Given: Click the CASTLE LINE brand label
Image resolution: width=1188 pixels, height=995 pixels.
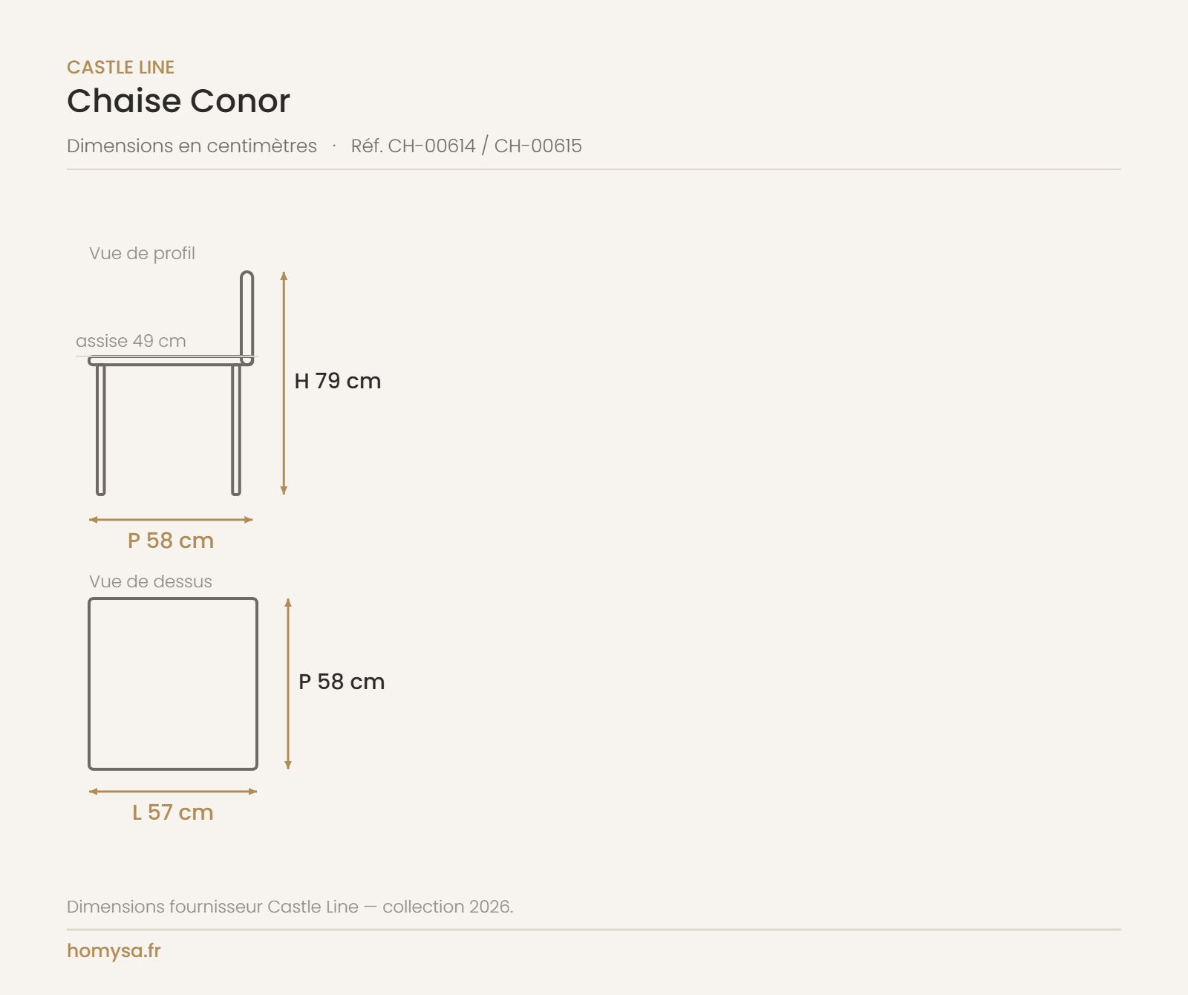Looking at the screenshot, I should point(120,68).
